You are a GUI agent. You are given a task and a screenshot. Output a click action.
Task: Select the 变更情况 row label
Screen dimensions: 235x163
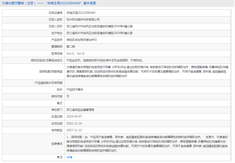pos(57,144)
